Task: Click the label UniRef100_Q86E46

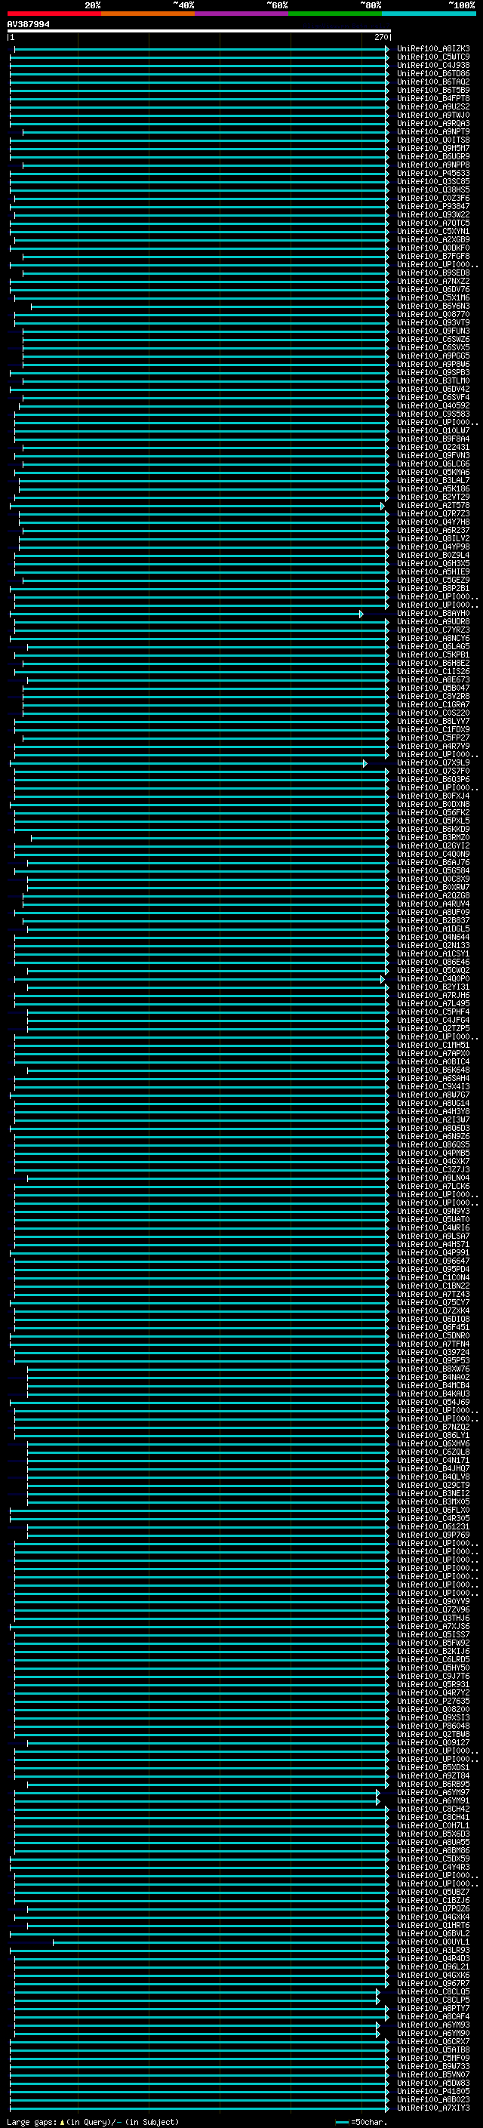Action: click(433, 962)
